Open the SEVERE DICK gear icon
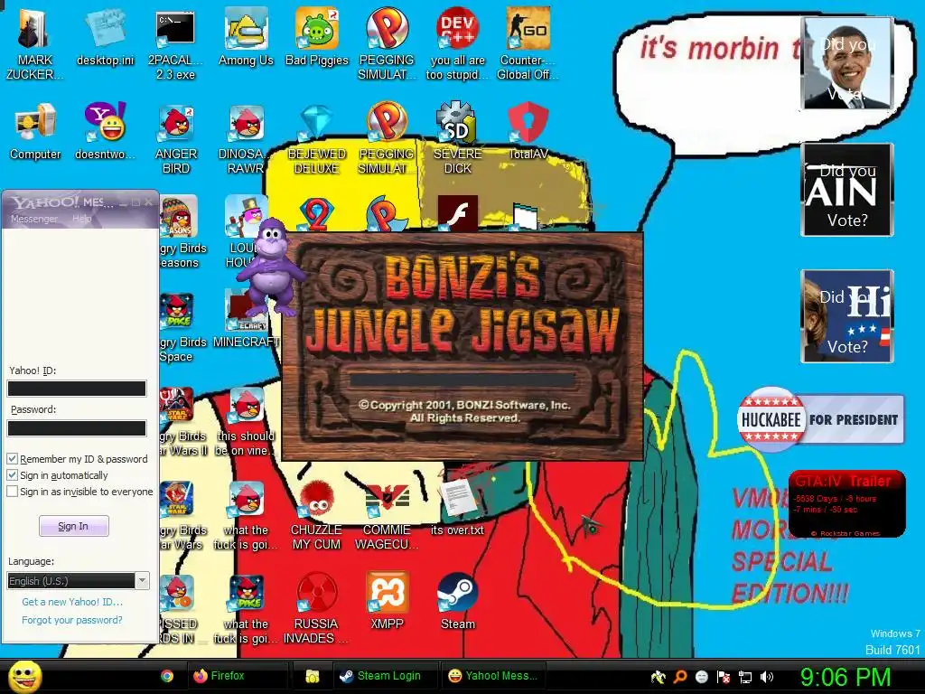This screenshot has height=694, width=925. point(457,138)
